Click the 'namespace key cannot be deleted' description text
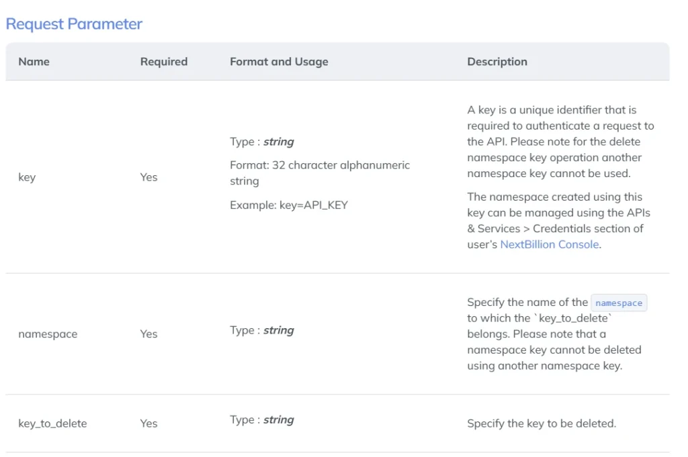The image size is (688, 457). tap(557, 334)
